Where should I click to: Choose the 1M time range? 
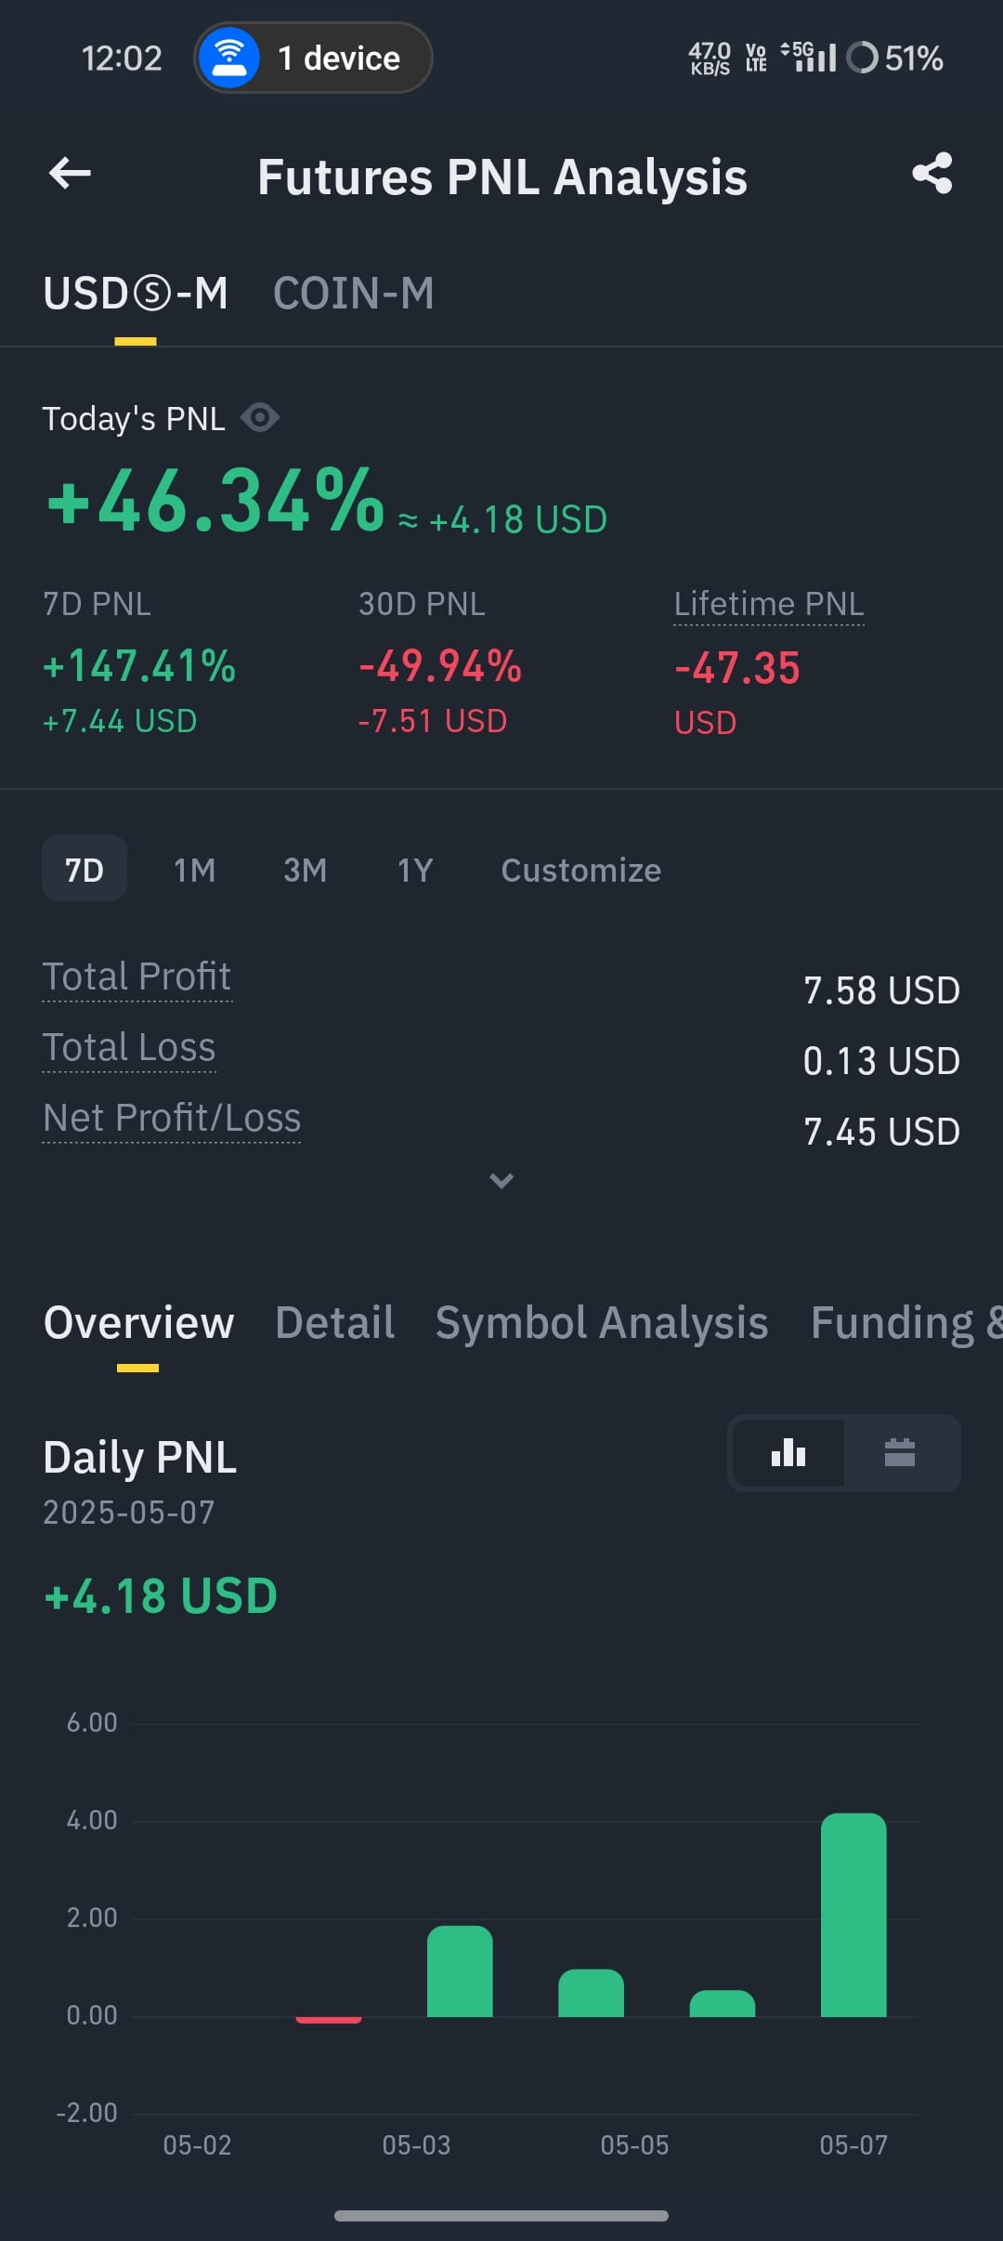point(195,870)
